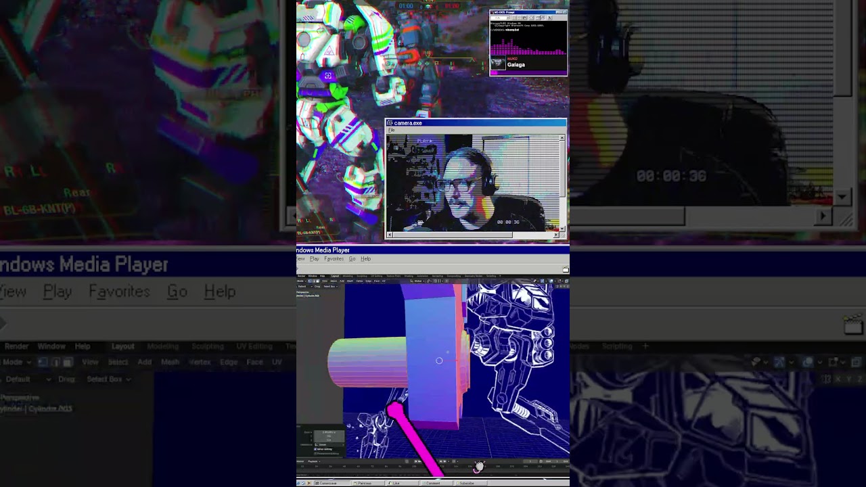
Task: Click the TV icon at Media Player toolbar right
Action: (566, 269)
